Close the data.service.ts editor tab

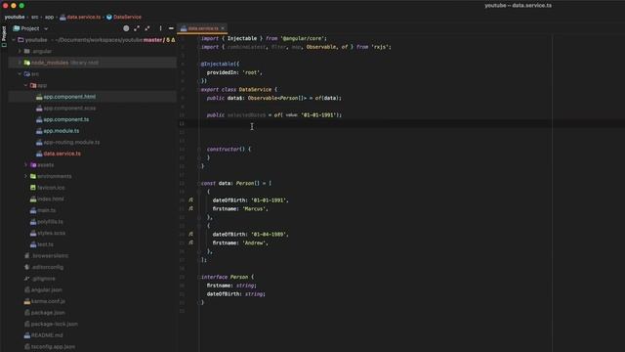223,28
